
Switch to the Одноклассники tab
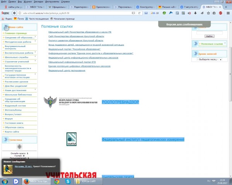pyautogui.click(x=102, y=7)
